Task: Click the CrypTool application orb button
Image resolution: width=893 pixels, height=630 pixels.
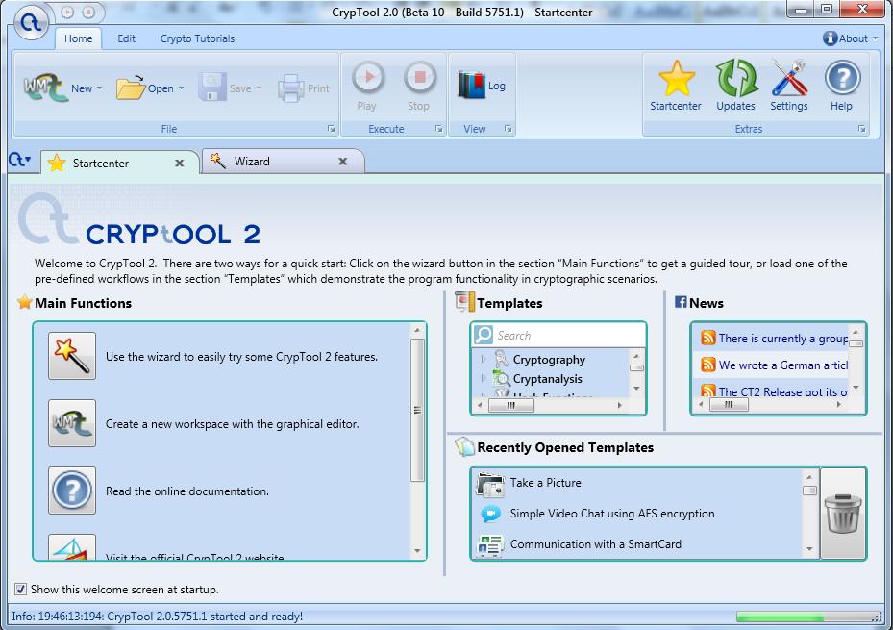Action: (31, 22)
